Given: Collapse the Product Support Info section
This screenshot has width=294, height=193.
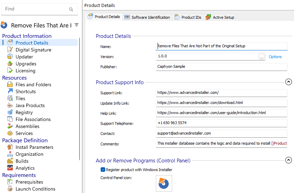Looking at the screenshot, I should coord(288,82).
